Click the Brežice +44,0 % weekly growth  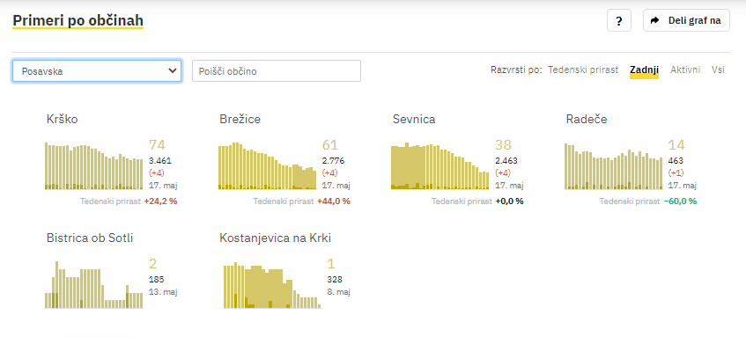pyautogui.click(x=334, y=201)
